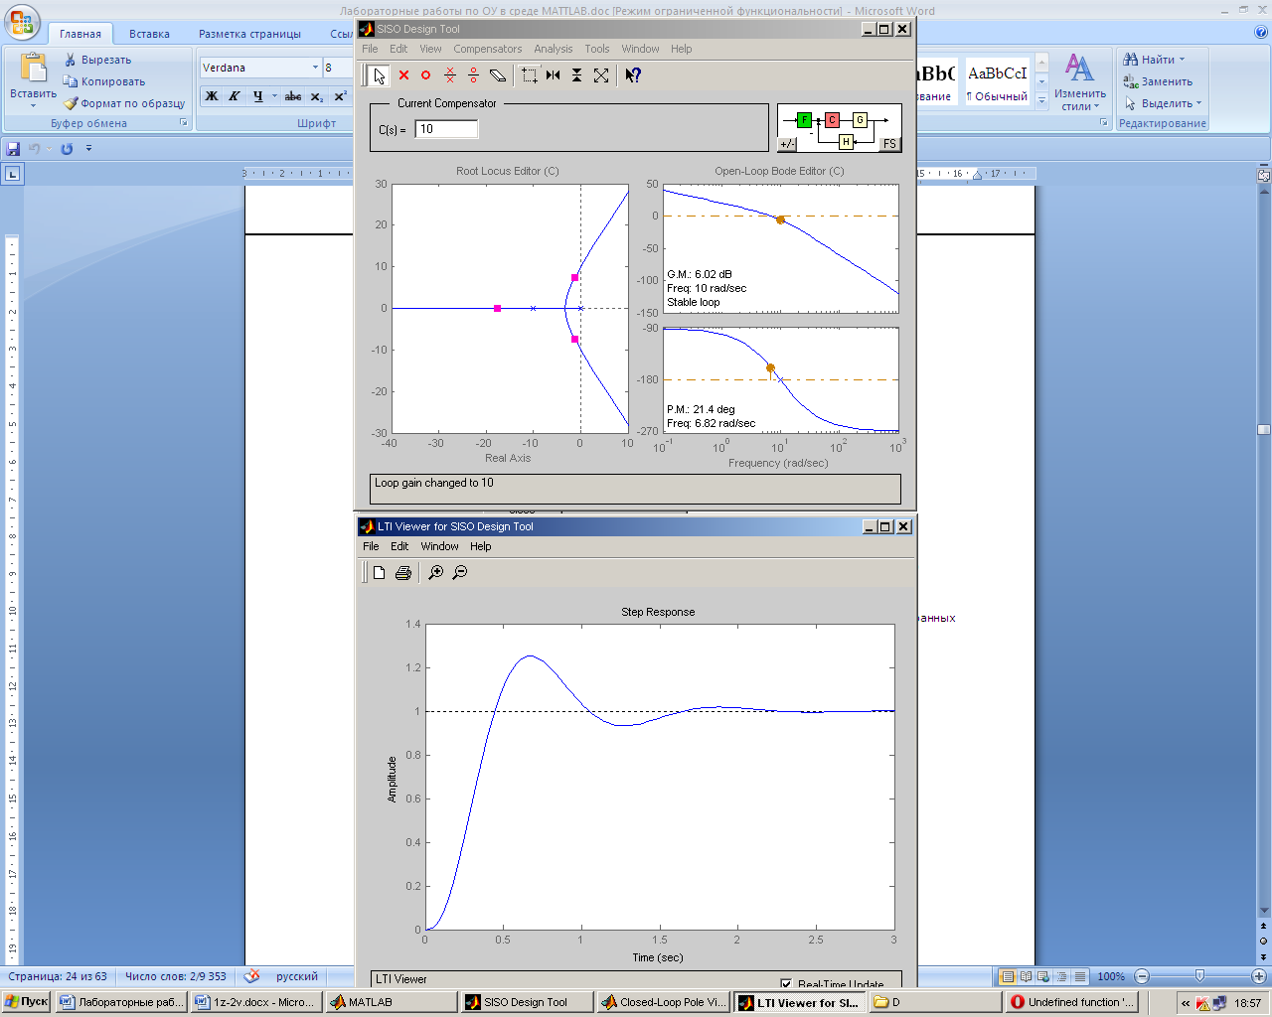Click the Redo icon in Word quick access toolbar

67,149
